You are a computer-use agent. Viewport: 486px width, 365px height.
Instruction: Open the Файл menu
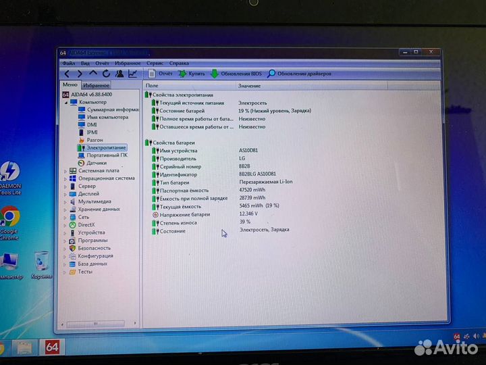click(x=68, y=64)
